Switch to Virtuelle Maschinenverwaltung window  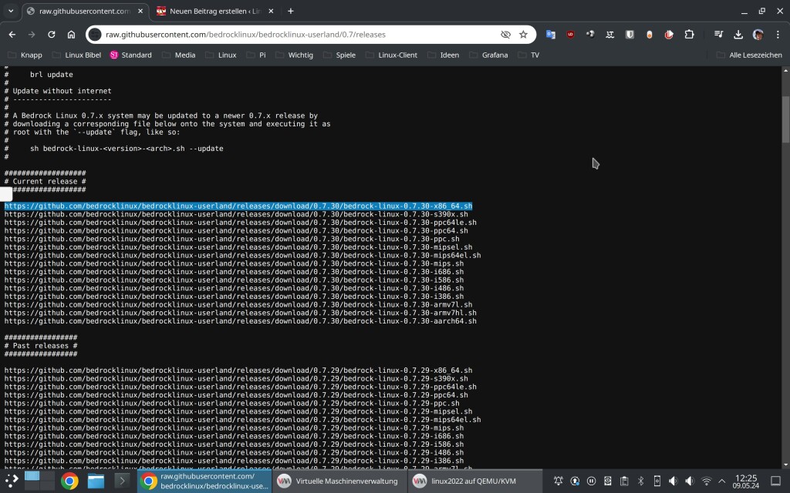[x=339, y=481]
